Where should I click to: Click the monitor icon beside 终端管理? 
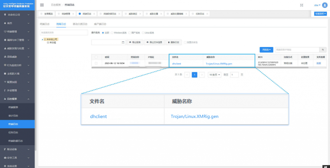click(5, 32)
